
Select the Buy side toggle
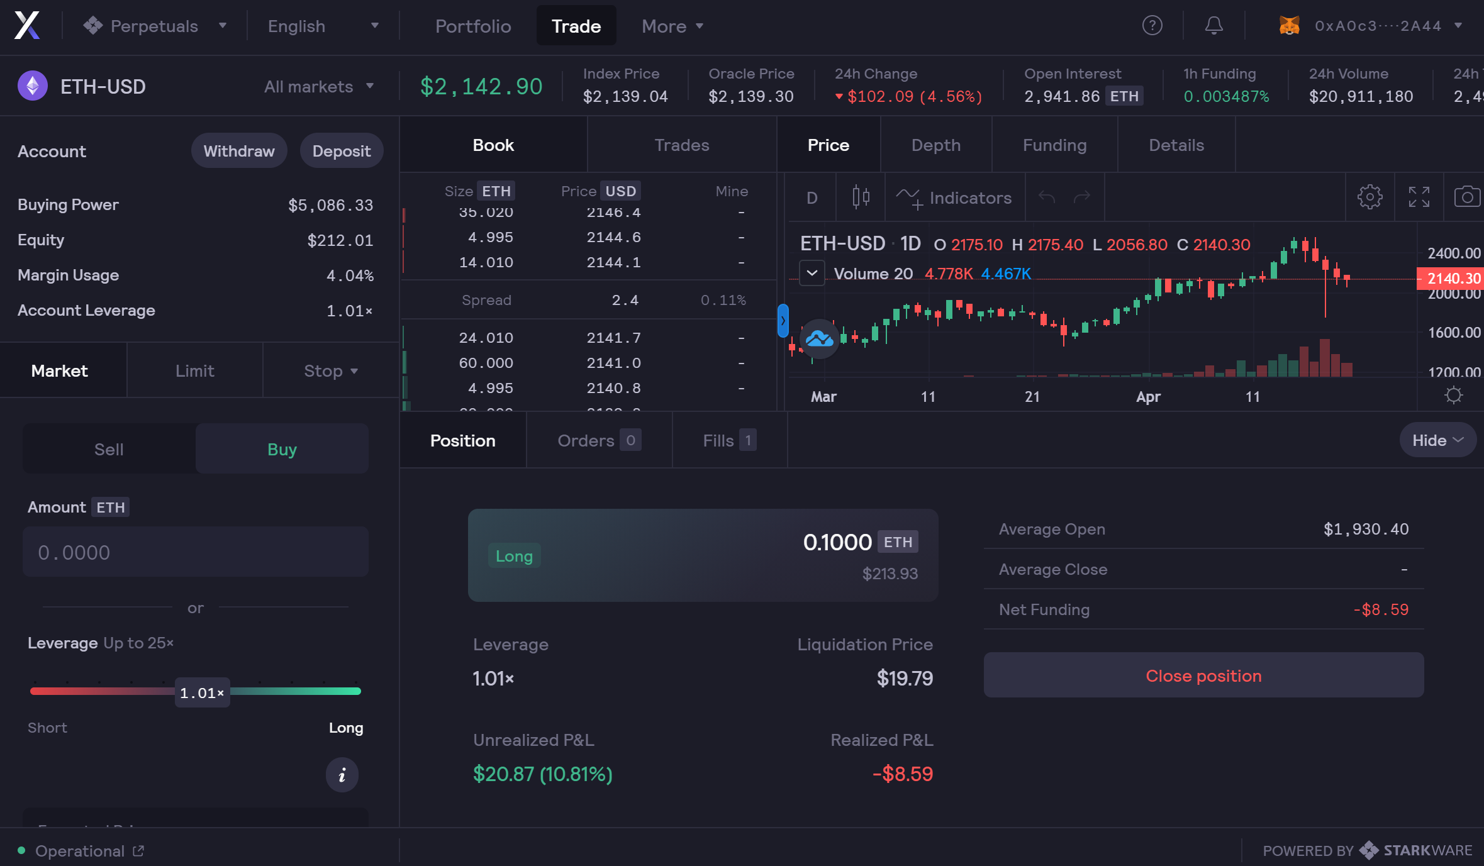point(282,449)
